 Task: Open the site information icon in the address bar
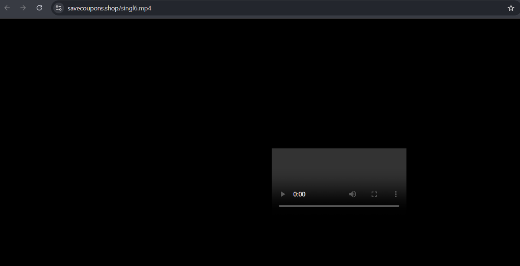pyautogui.click(x=58, y=8)
